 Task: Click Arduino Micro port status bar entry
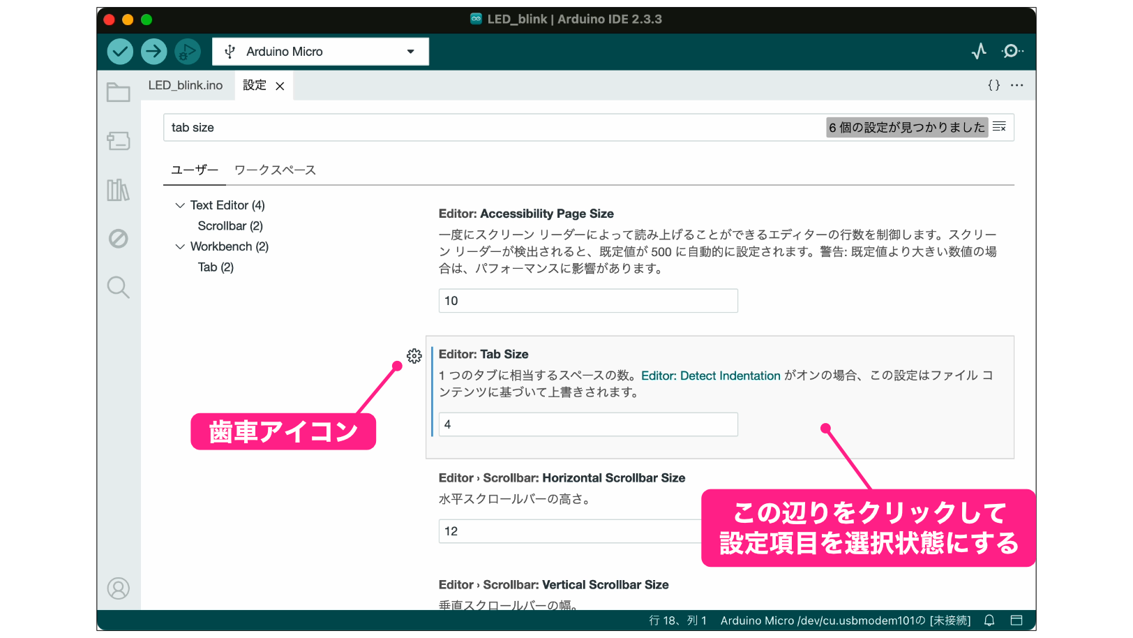click(x=846, y=621)
